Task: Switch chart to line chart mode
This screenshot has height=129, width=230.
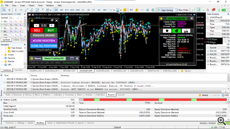Action: tap(203, 10)
